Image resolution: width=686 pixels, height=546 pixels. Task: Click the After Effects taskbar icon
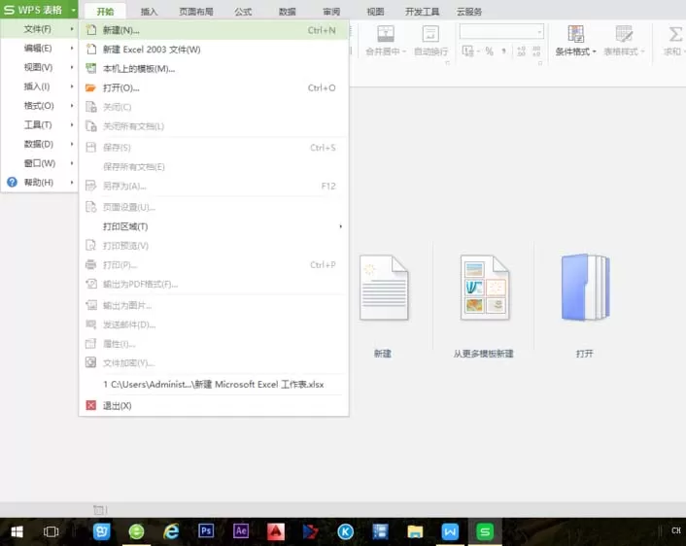241,531
